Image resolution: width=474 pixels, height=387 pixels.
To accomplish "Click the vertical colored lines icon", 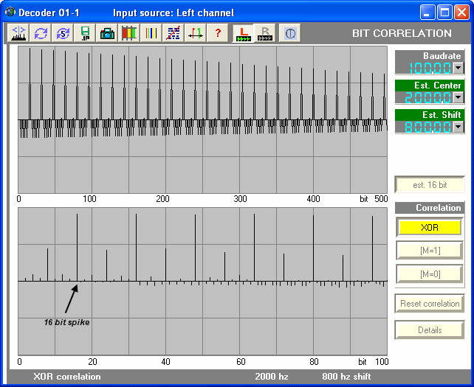I will [151, 33].
